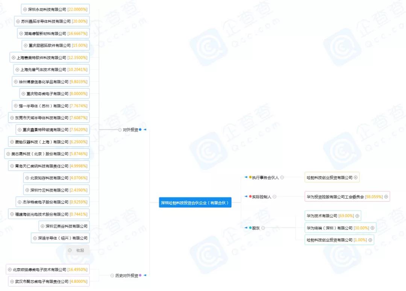Click the left arrow beside 对外投资

(145, 129)
